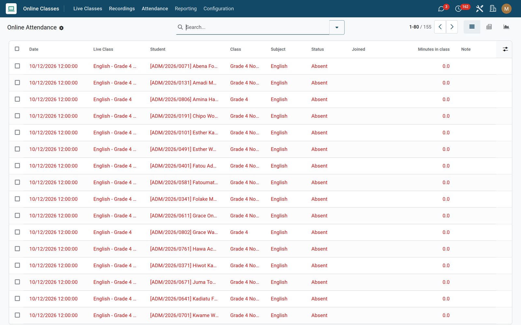The width and height of the screenshot is (521, 325).
Task: Open record for [ADM/2026/0581] Fatoumat...
Action: [x=184, y=182]
